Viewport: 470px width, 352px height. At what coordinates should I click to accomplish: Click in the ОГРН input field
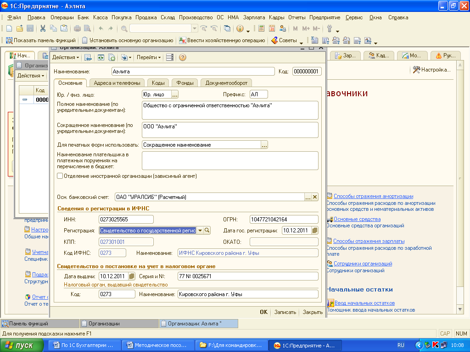coord(284,220)
